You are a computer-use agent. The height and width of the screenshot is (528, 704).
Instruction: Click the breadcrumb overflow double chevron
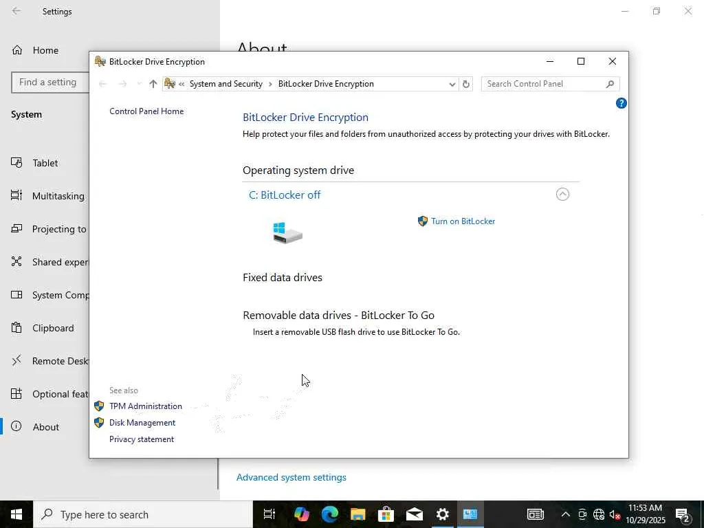[181, 84]
